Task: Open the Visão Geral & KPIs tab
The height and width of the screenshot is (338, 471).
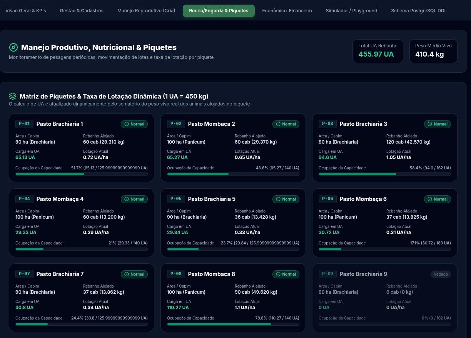Action: pyautogui.click(x=26, y=11)
